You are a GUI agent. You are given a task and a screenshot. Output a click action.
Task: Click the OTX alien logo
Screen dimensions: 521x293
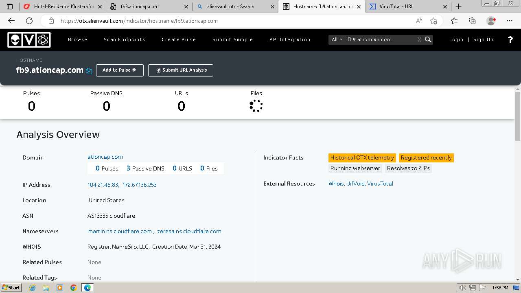point(29,39)
